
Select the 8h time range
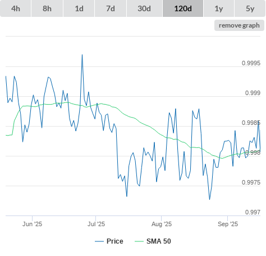[47, 8]
